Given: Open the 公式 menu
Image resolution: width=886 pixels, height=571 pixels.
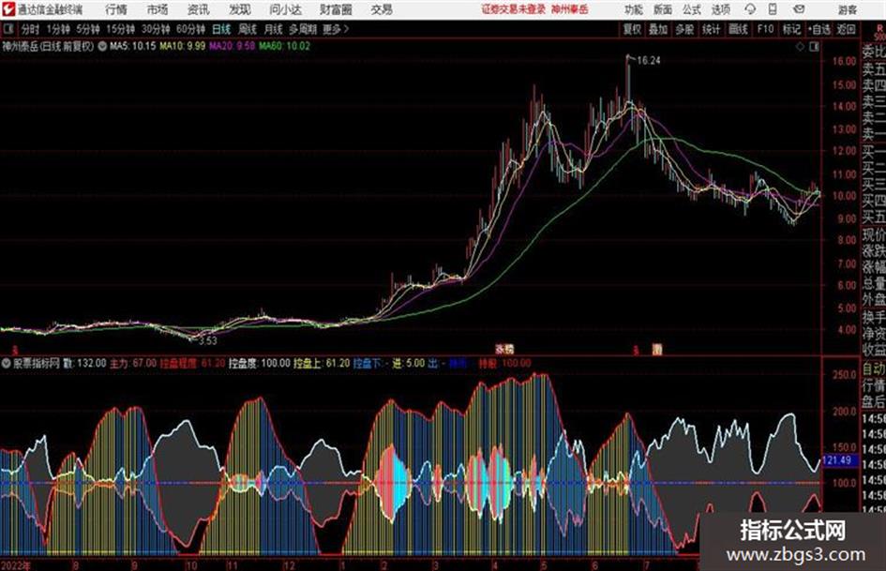Looking at the screenshot, I should point(692,9).
